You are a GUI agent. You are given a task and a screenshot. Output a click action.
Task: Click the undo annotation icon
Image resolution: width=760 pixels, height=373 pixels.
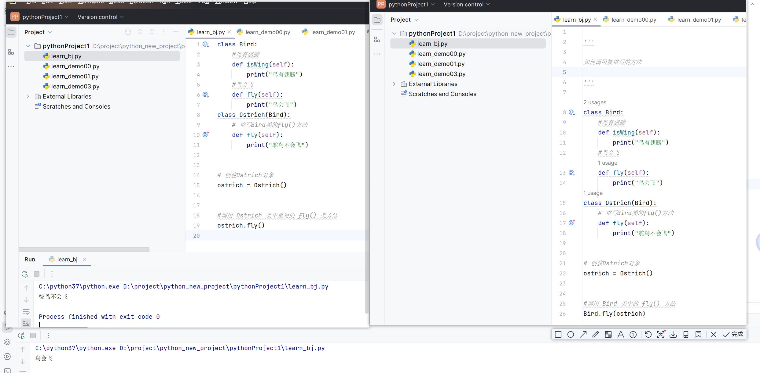[x=648, y=335]
